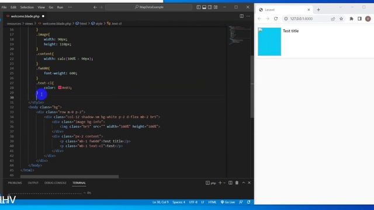The height and width of the screenshot is (210, 374).
Task: Click Spaces: 4 indentation setting
Action: (179, 202)
